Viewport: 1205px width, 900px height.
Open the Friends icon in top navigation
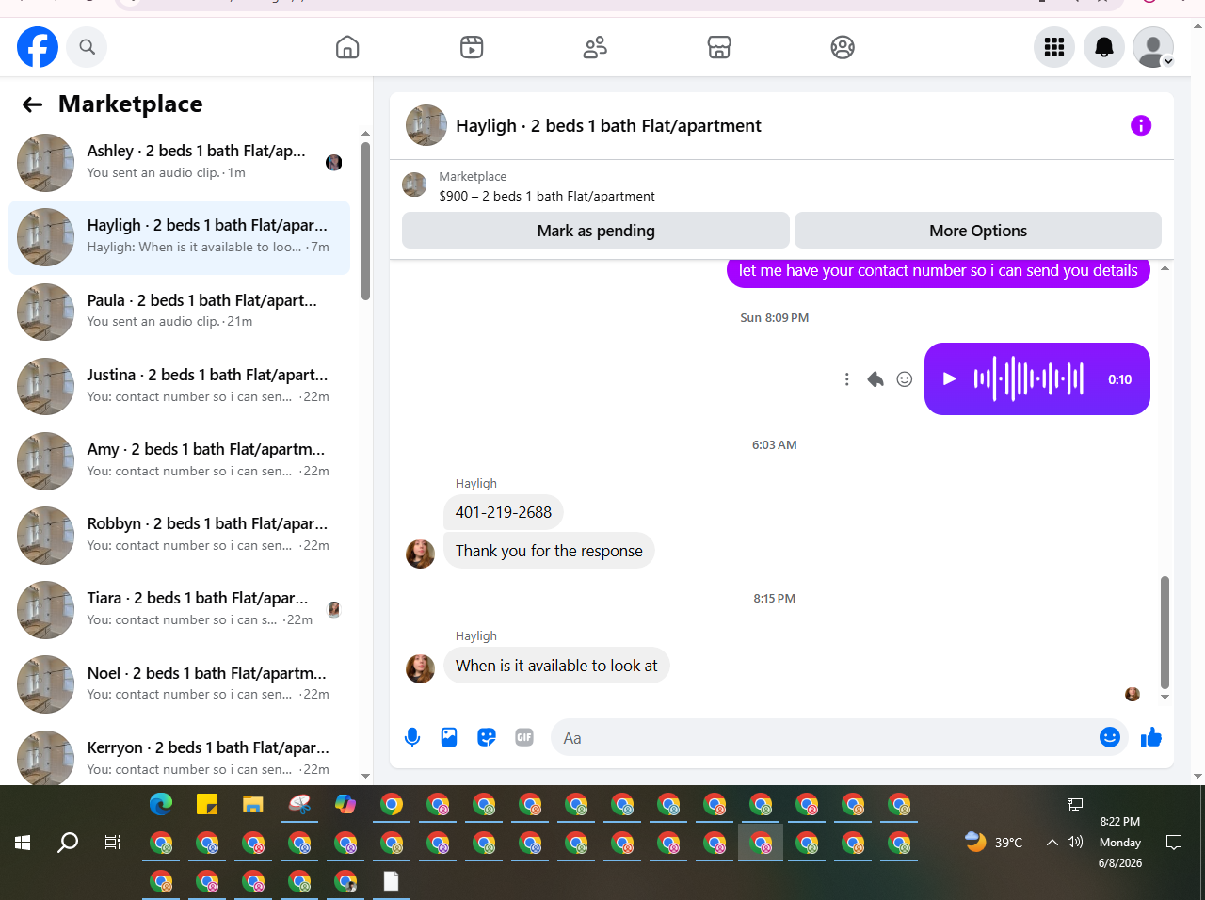click(x=595, y=47)
